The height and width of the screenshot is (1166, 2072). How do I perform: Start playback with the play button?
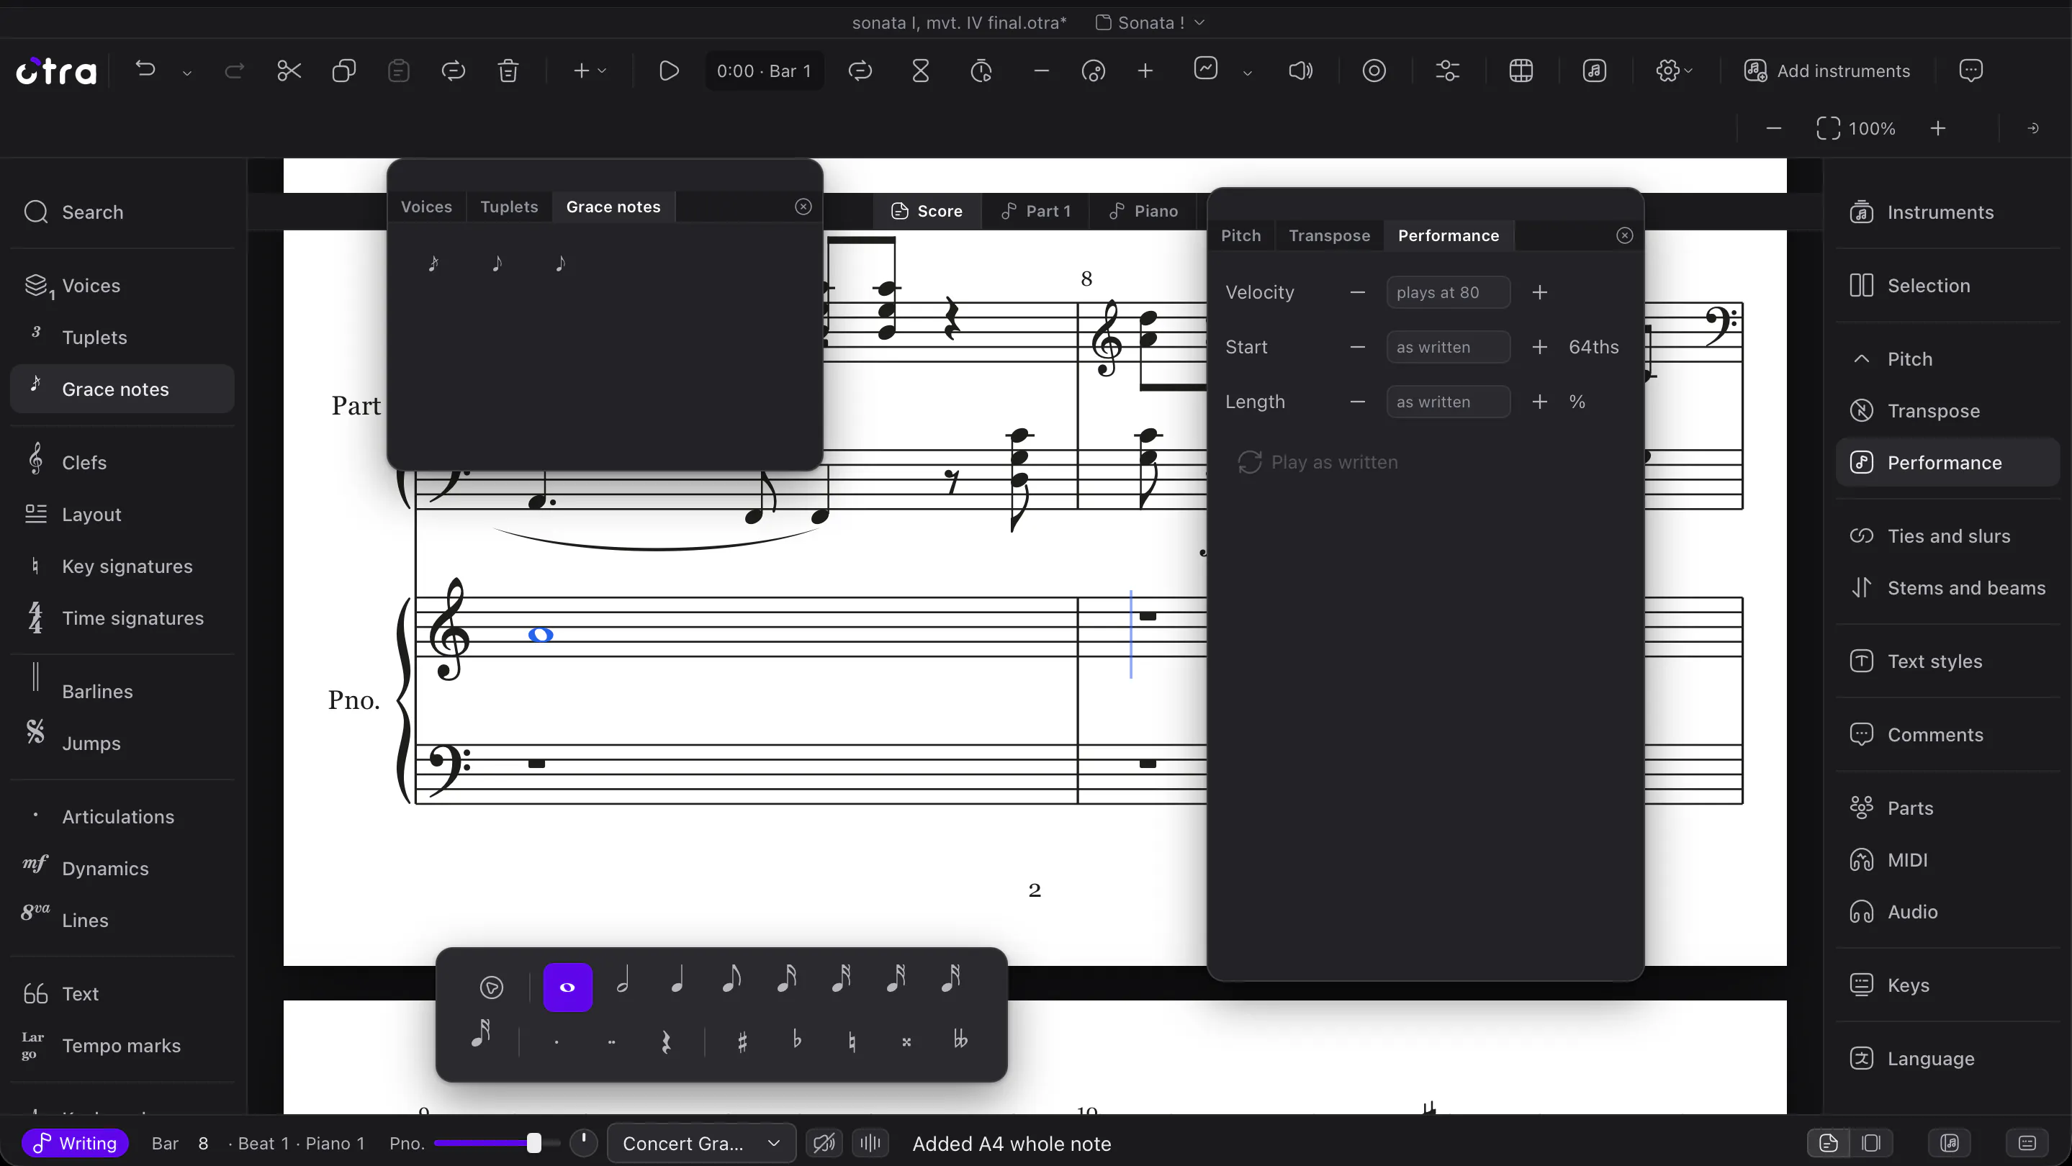coord(668,71)
